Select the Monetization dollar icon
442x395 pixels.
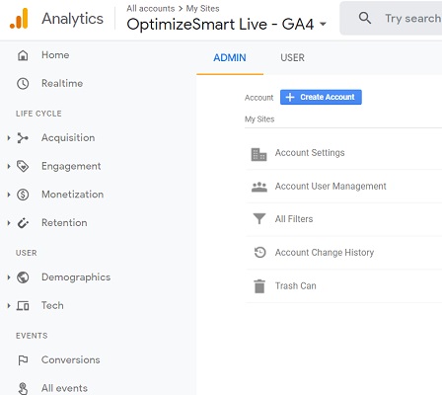(x=23, y=195)
